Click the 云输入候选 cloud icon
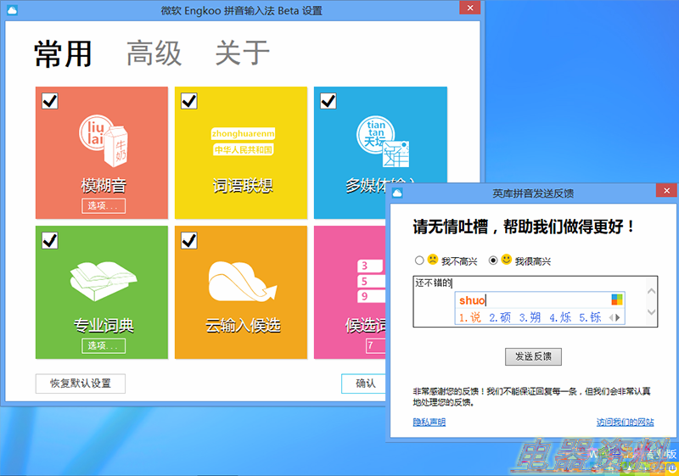The image size is (679, 476). (243, 278)
